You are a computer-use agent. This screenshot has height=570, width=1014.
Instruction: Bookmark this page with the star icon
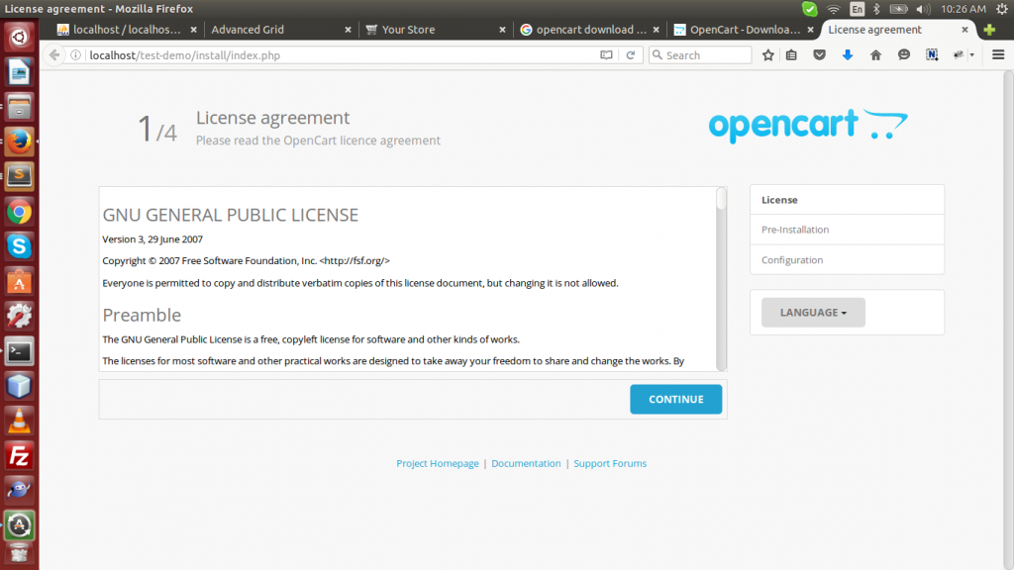coord(767,55)
